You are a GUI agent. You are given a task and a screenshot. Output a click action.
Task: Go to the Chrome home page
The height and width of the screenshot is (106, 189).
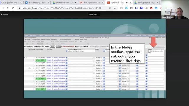(x=13, y=8)
